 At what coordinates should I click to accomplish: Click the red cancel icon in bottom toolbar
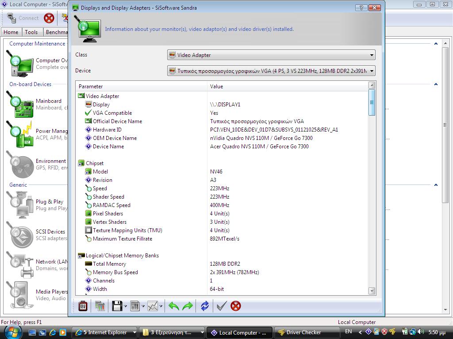236,306
